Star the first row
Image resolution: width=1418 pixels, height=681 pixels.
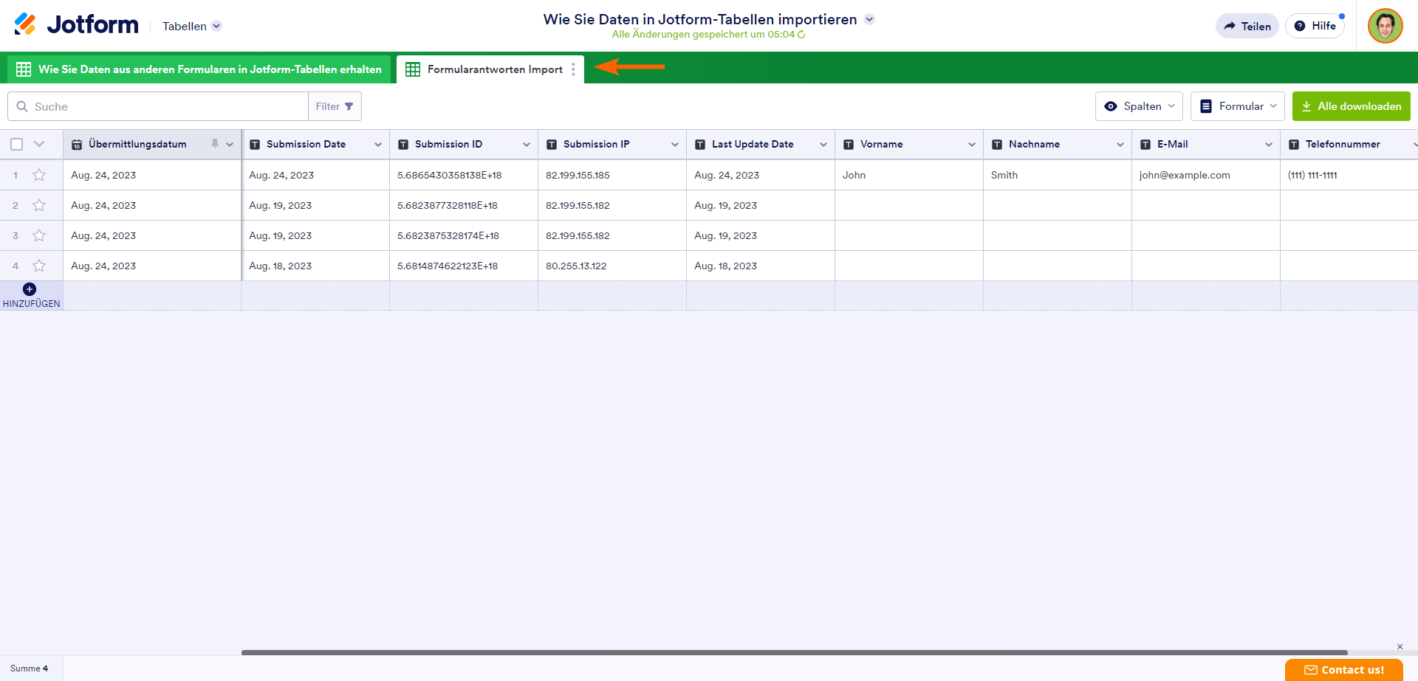point(39,175)
